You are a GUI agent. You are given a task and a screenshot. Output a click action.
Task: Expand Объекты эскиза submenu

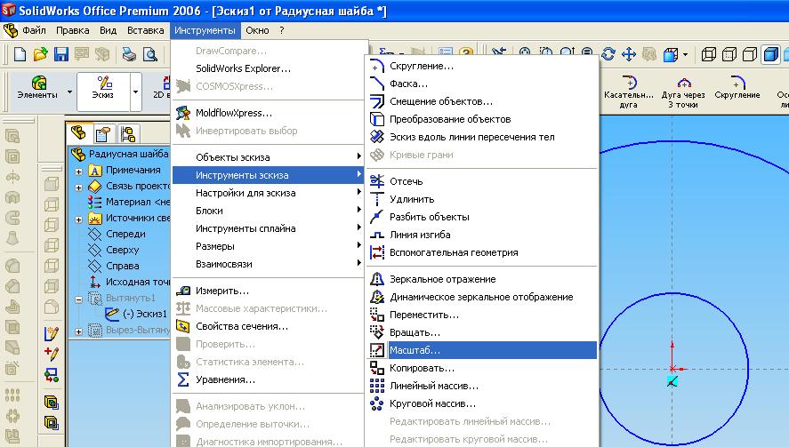(268, 157)
